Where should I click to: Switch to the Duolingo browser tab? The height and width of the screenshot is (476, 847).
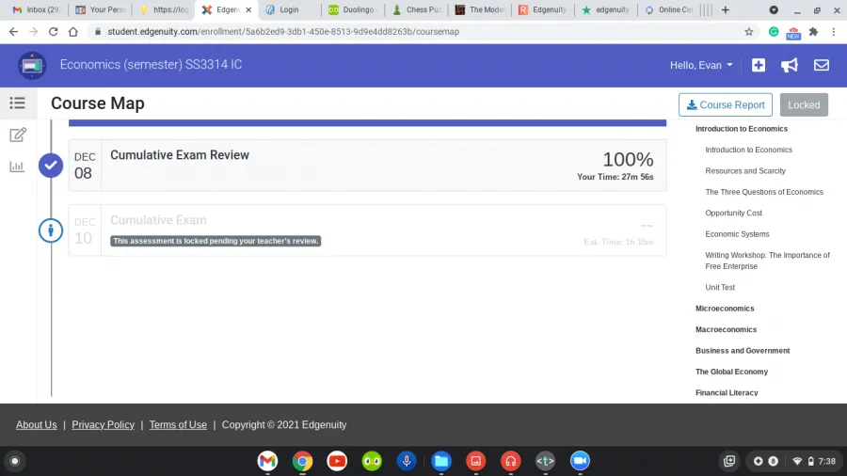[351, 9]
